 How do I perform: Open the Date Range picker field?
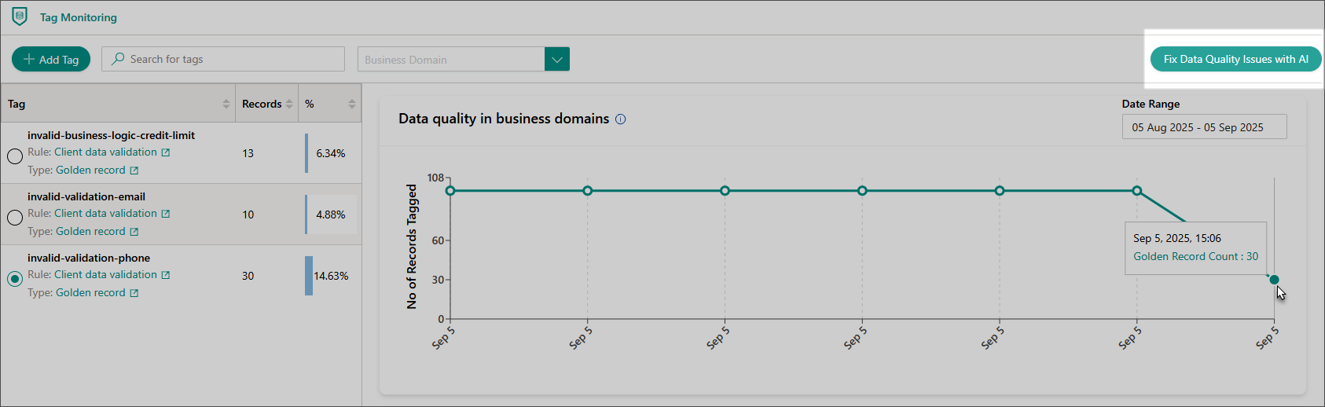tap(1203, 127)
